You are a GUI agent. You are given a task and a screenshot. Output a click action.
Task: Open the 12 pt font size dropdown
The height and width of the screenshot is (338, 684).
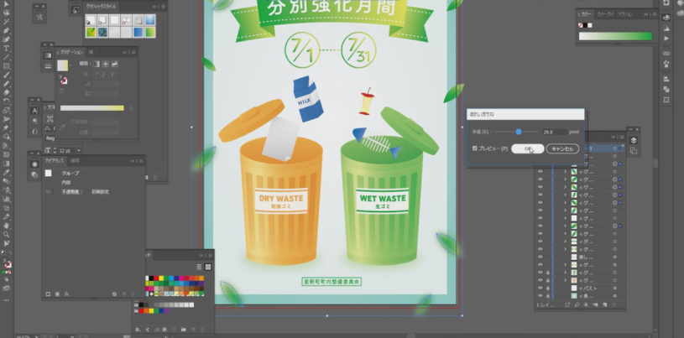tap(80, 150)
